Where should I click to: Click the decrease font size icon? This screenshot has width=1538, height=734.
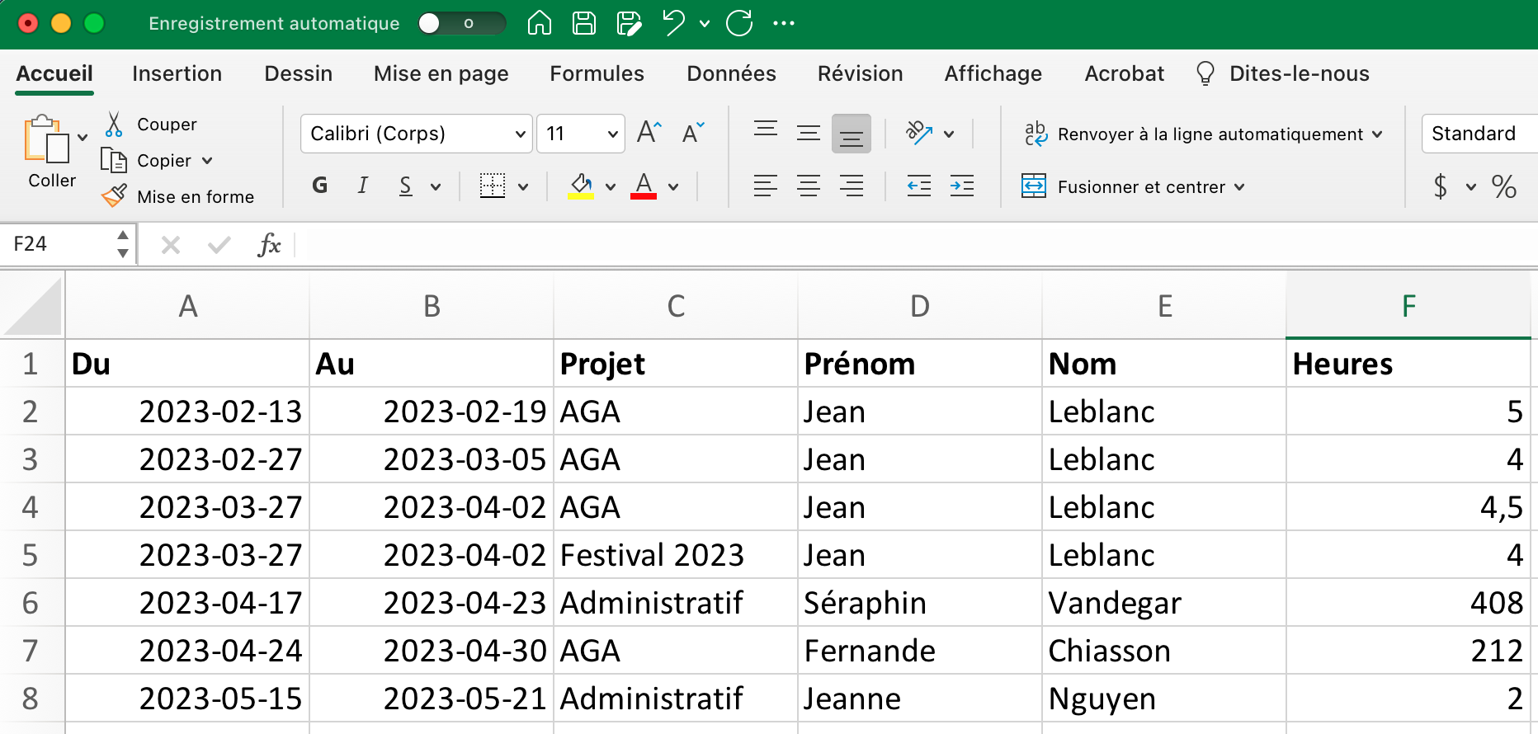point(693,133)
